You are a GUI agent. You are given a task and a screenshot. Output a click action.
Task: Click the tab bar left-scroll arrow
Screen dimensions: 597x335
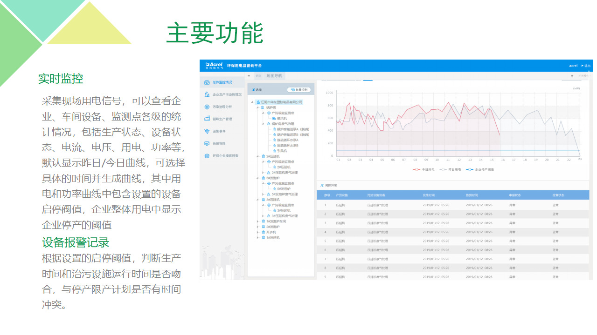[249, 76]
